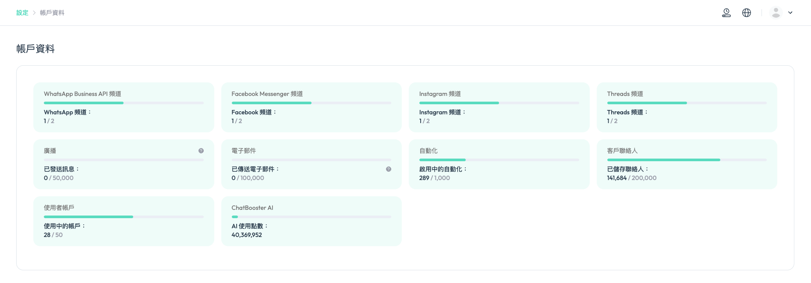Click the Instagram 頻道 progress bar

pos(499,103)
